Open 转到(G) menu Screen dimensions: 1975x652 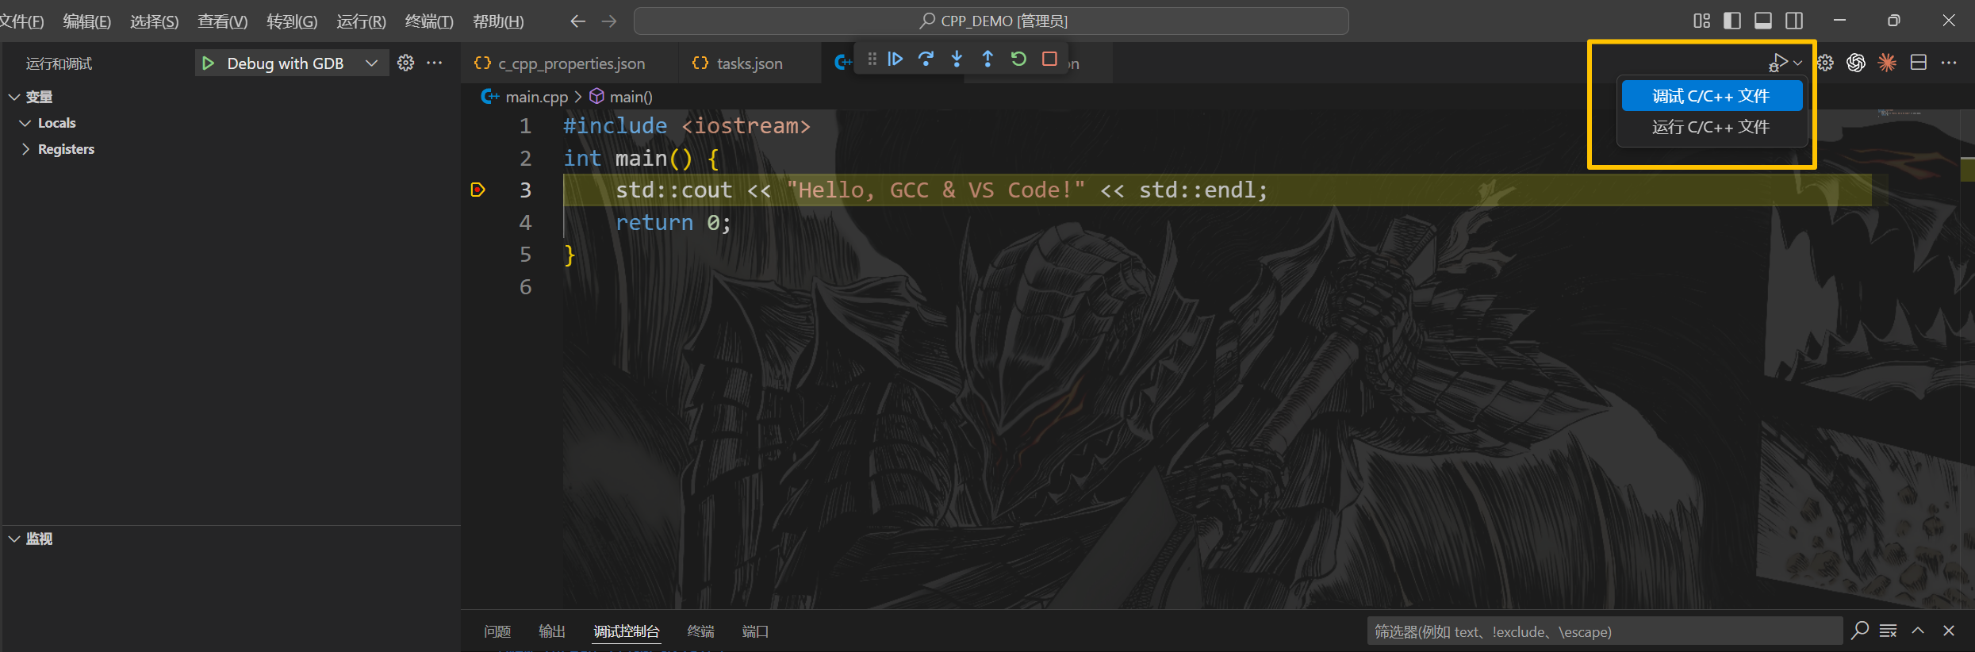pyautogui.click(x=292, y=21)
